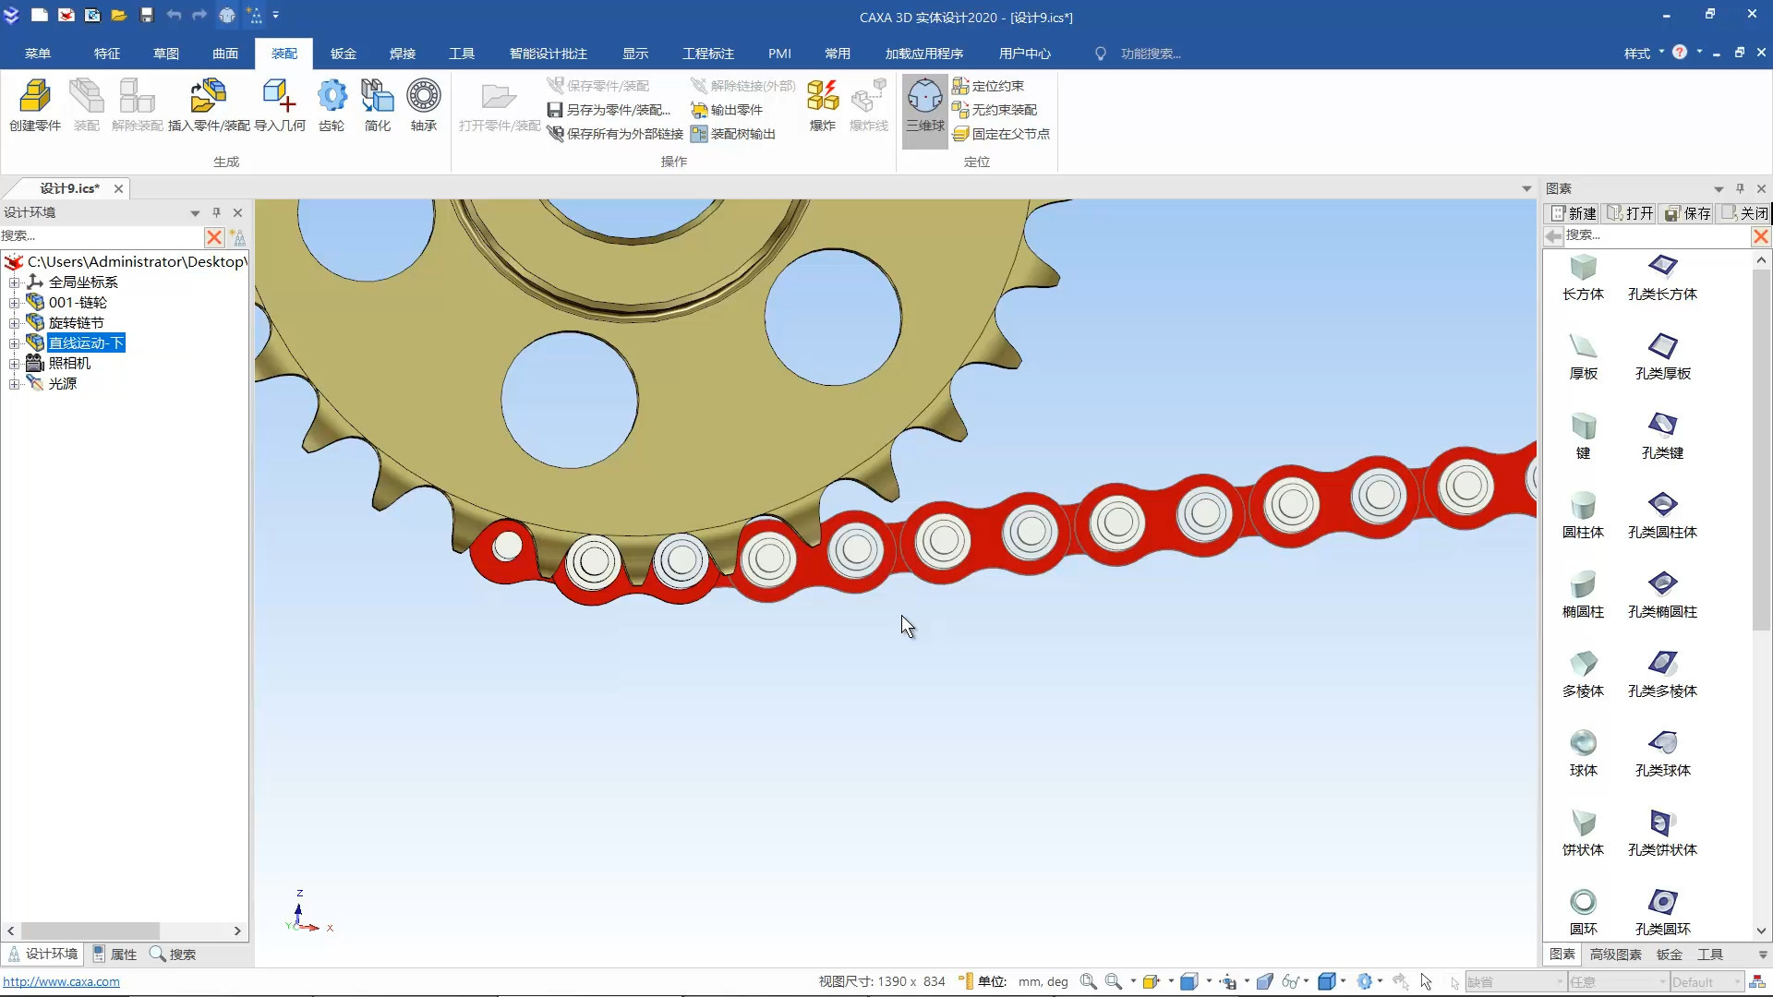Select the 球体 sphere shape
Image resolution: width=1773 pixels, height=997 pixels.
[x=1583, y=754]
